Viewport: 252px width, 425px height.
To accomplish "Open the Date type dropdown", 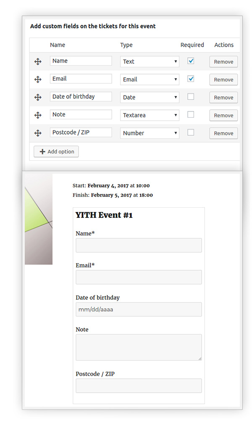I will click(x=150, y=97).
